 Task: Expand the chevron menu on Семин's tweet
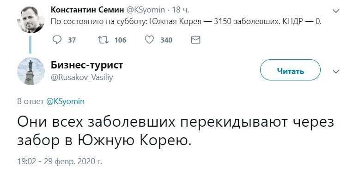pos(336,11)
